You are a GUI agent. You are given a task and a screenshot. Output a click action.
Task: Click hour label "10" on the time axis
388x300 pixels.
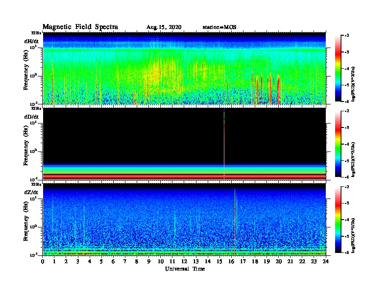161,261
